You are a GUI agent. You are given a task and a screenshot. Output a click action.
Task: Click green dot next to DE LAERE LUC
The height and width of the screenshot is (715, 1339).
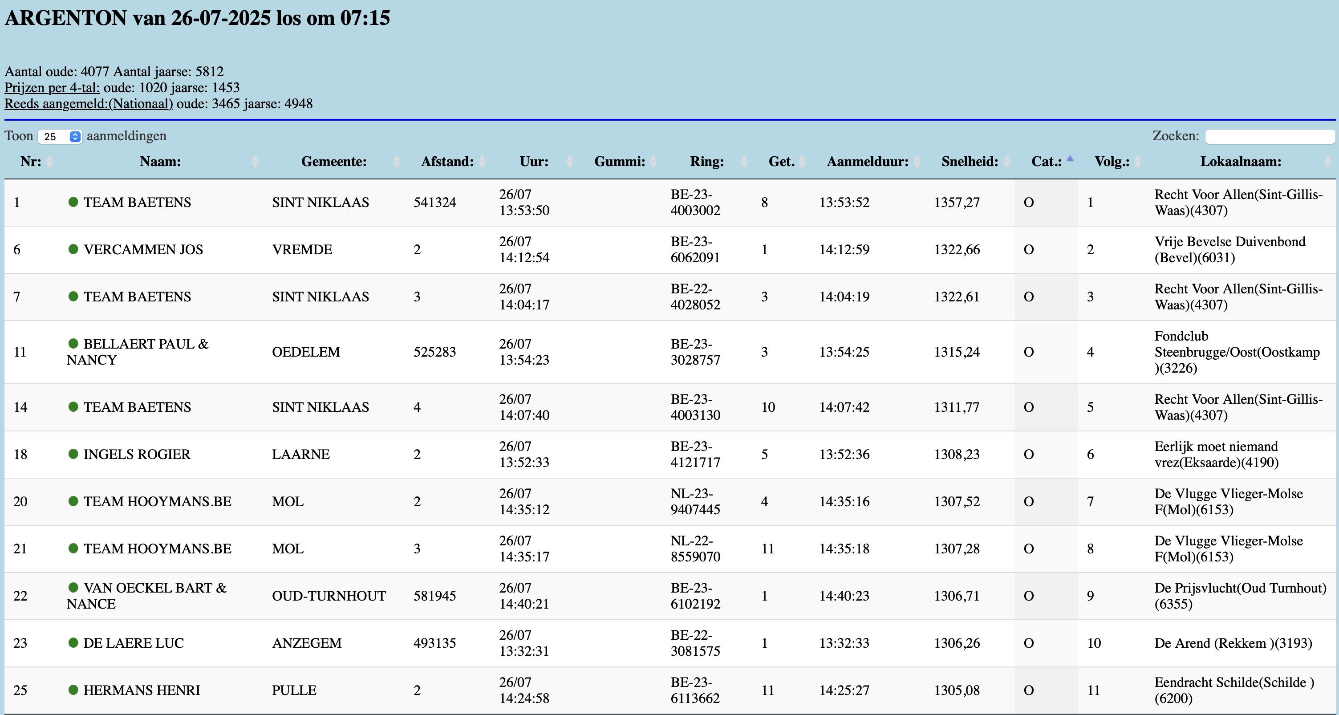pyautogui.click(x=73, y=643)
